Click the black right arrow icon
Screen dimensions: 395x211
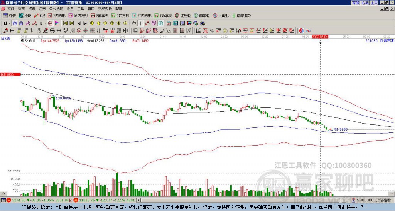pos(85,23)
